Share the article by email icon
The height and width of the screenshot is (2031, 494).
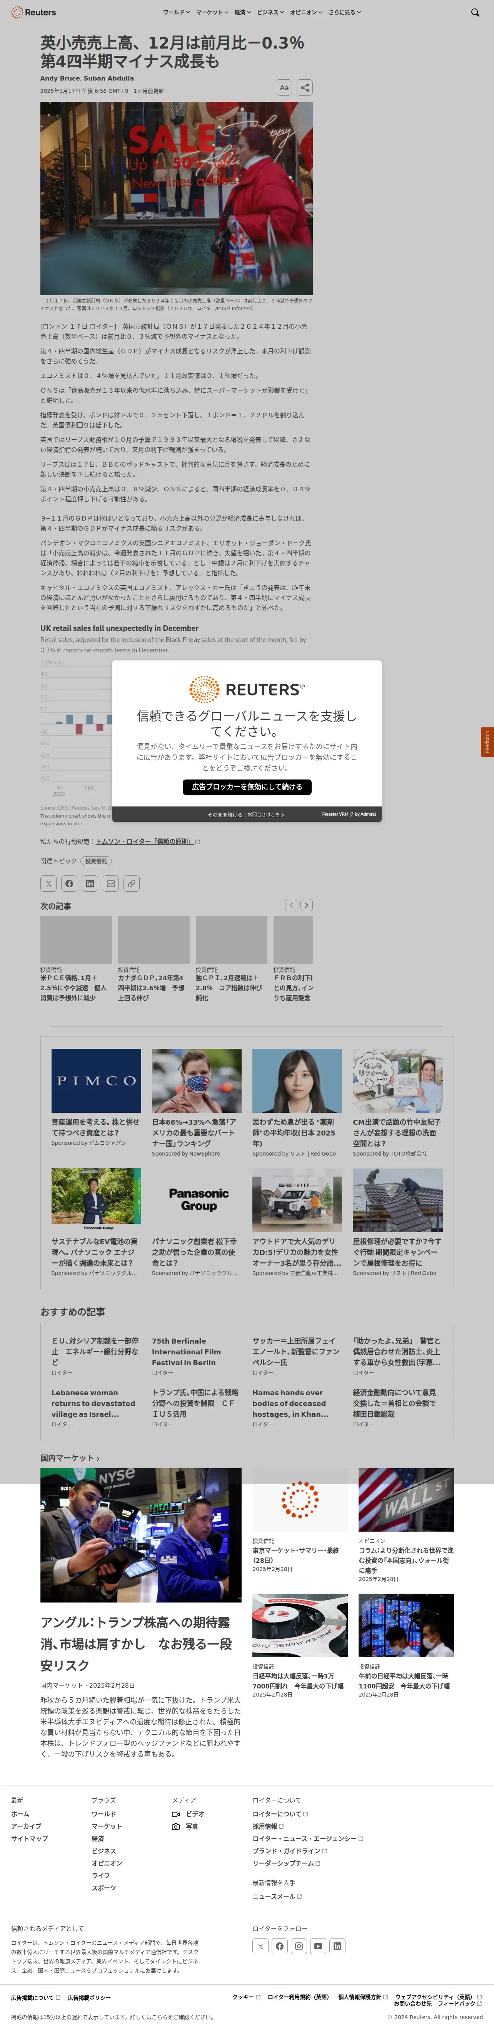click(x=111, y=884)
